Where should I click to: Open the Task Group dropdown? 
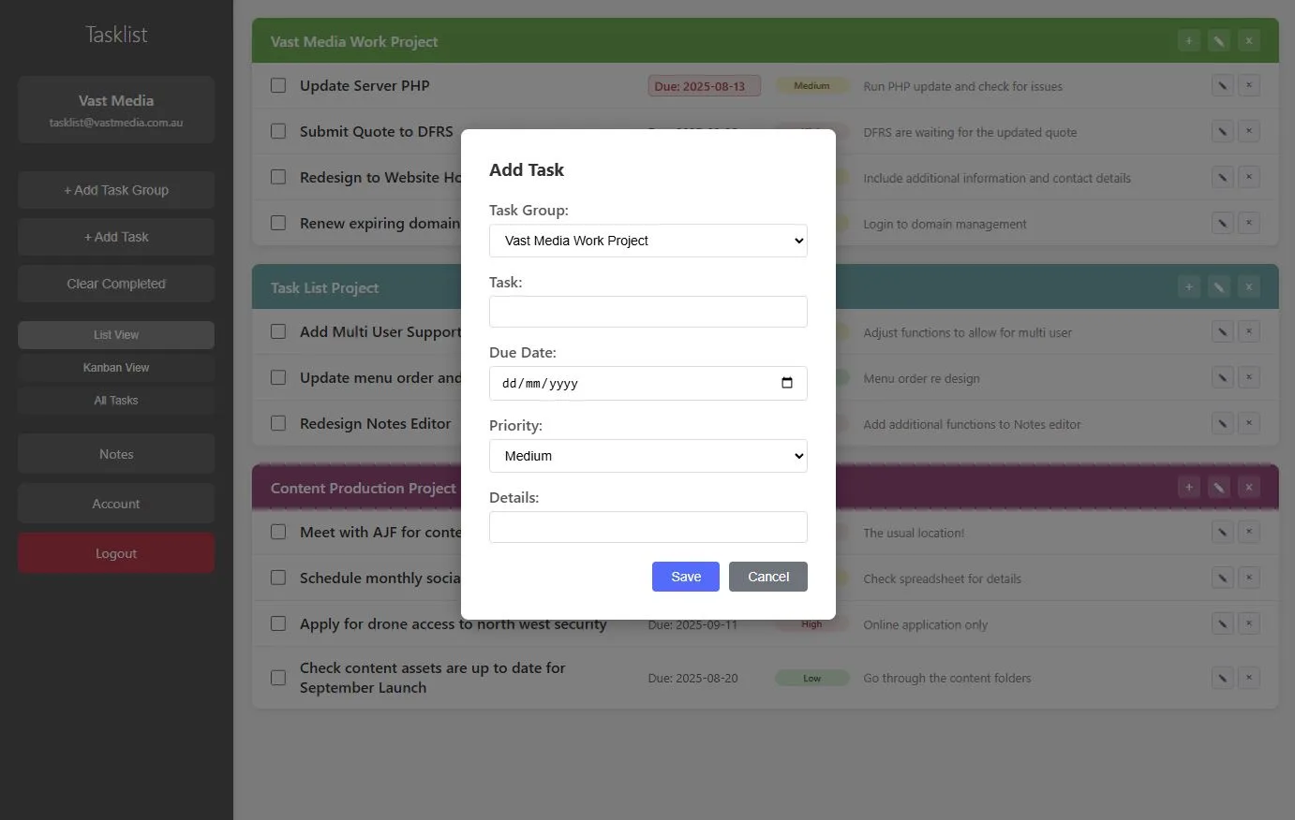(x=648, y=241)
